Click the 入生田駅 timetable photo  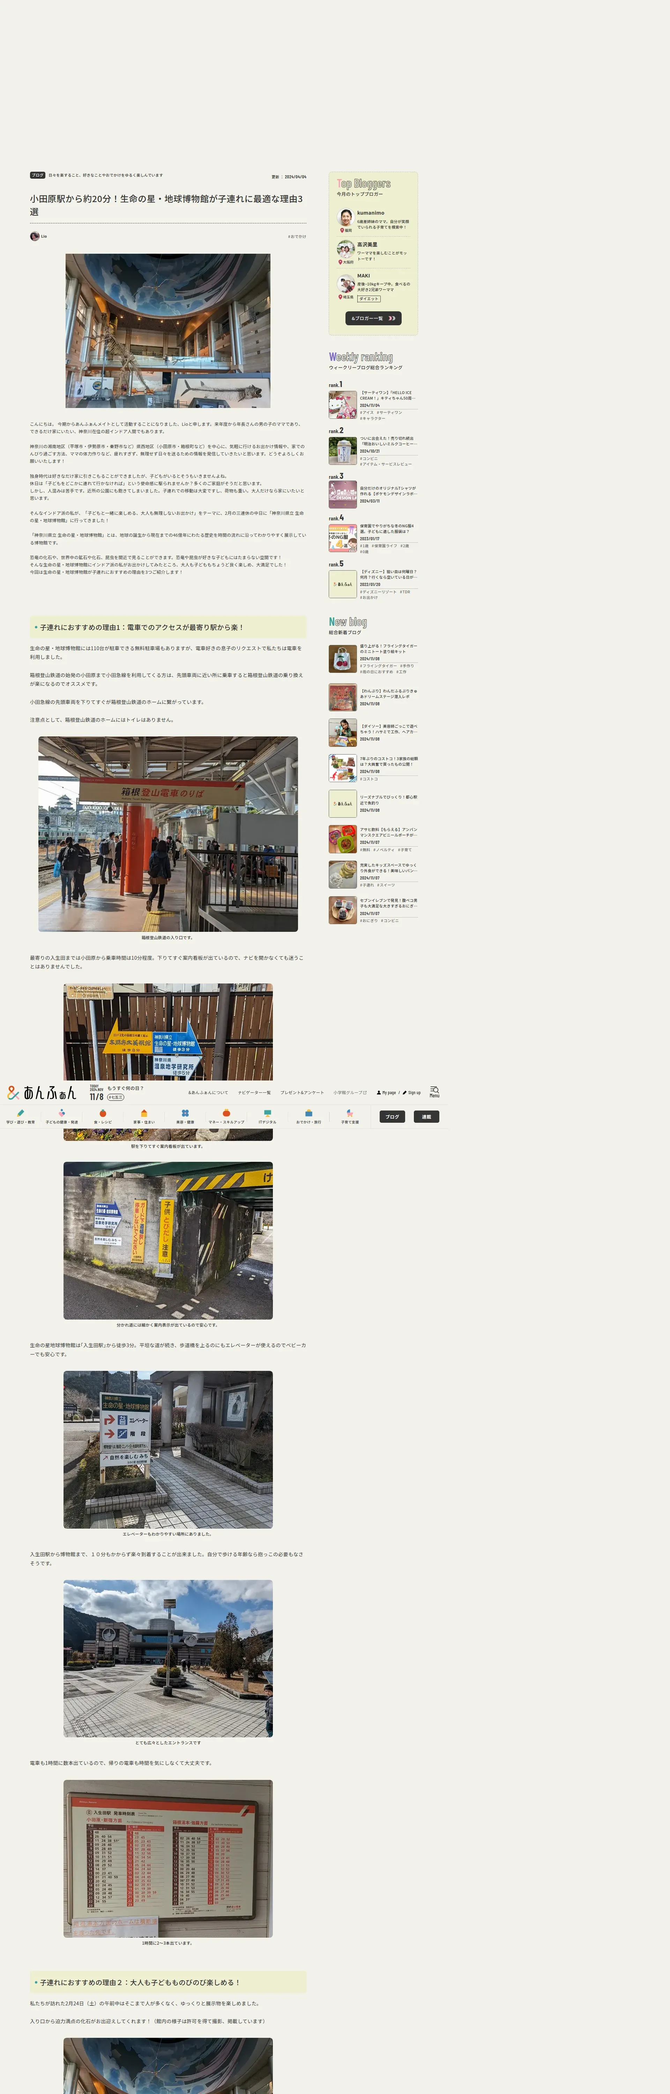tap(168, 1858)
